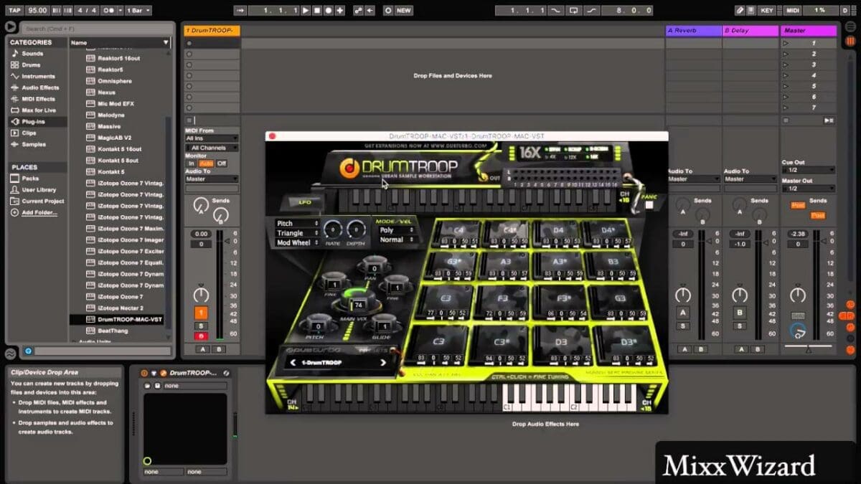Enable KEY map mode
861x484 pixels.
767,11
